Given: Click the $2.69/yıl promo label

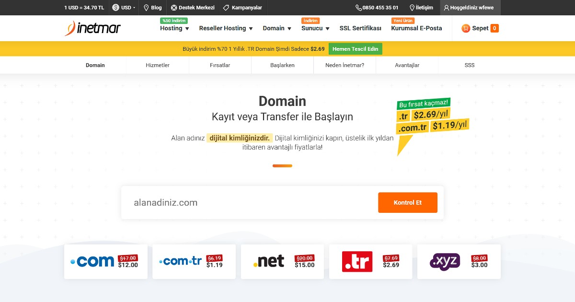Looking at the screenshot, I should coord(430,115).
